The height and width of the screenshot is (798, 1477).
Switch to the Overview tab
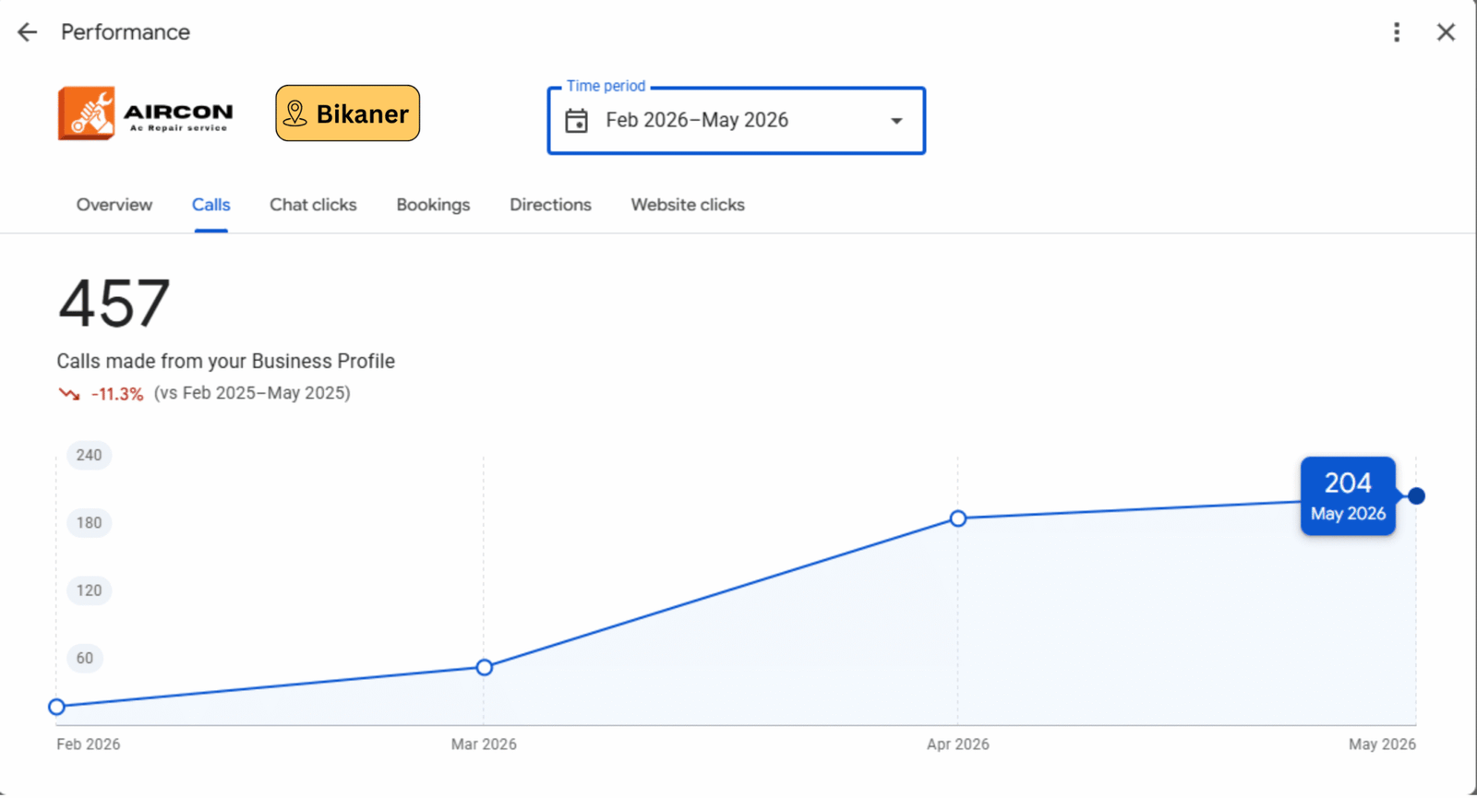pos(114,205)
